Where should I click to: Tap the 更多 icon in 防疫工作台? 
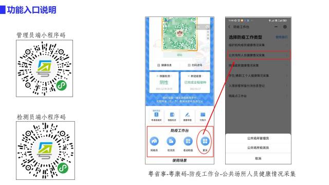(x=205, y=141)
